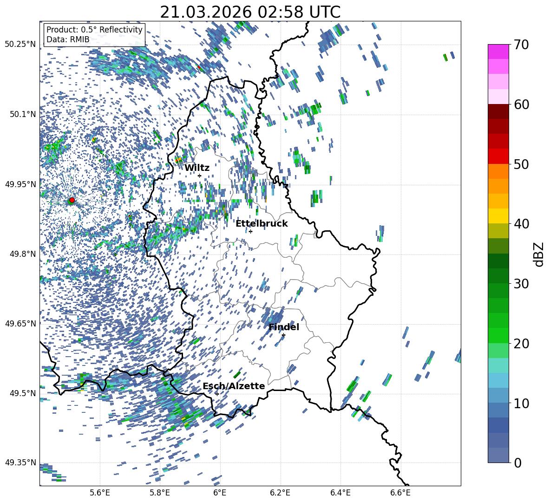
Task: Click the 49.8°N latitude tick label
Action: click(x=22, y=254)
